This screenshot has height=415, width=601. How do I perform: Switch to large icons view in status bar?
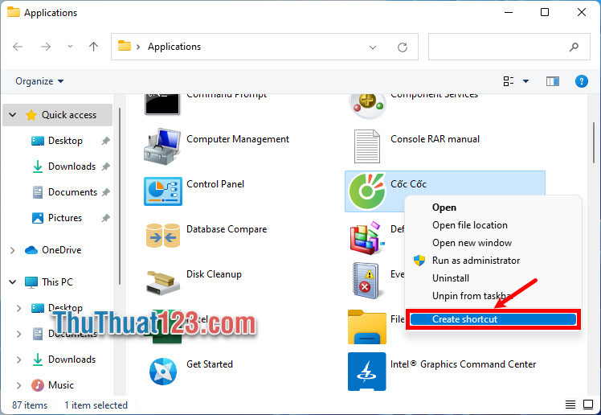(x=588, y=405)
